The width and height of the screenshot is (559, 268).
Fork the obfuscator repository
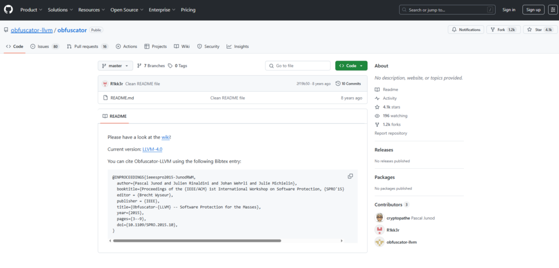(502, 29)
